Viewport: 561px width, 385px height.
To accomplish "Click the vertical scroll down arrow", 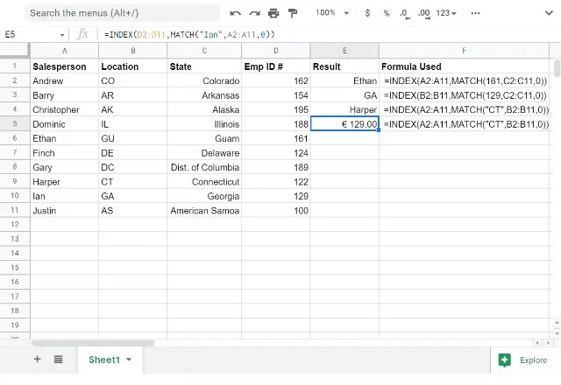I will (x=557, y=333).
